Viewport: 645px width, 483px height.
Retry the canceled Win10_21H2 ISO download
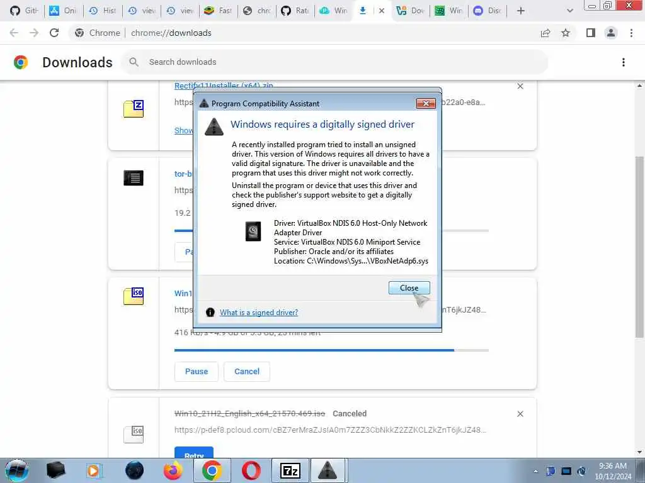[x=194, y=453]
